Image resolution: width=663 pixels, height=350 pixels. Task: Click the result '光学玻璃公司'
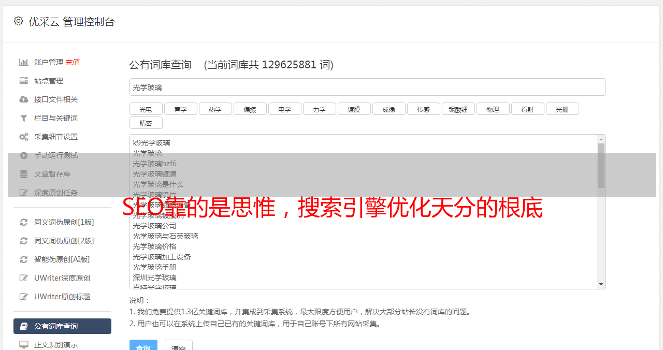tap(154, 226)
